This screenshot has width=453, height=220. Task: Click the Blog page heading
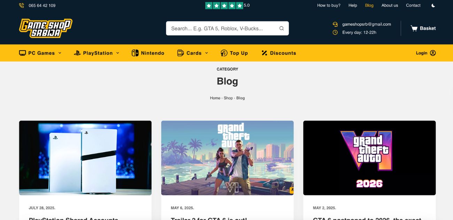tap(228, 81)
